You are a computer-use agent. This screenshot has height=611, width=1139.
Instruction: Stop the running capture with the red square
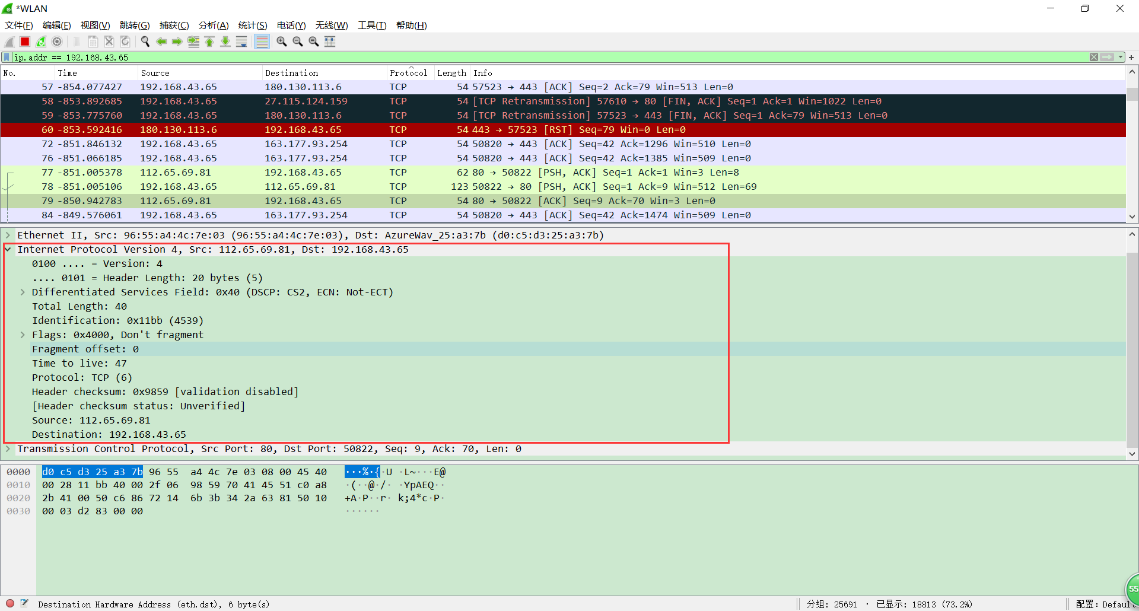(x=25, y=42)
